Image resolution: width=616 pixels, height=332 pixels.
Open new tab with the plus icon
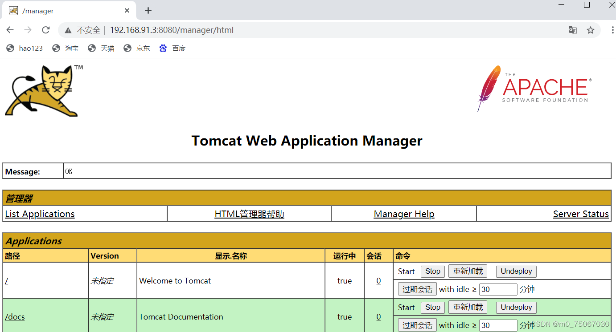[x=148, y=11]
